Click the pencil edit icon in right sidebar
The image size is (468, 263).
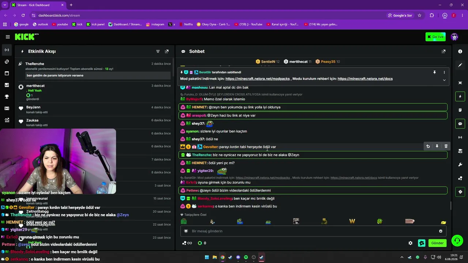[460, 65]
